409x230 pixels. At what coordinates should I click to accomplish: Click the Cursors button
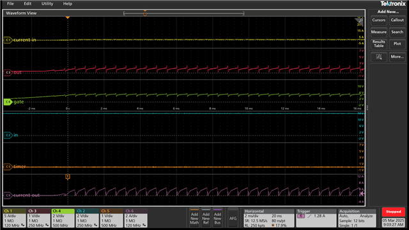pos(379,20)
